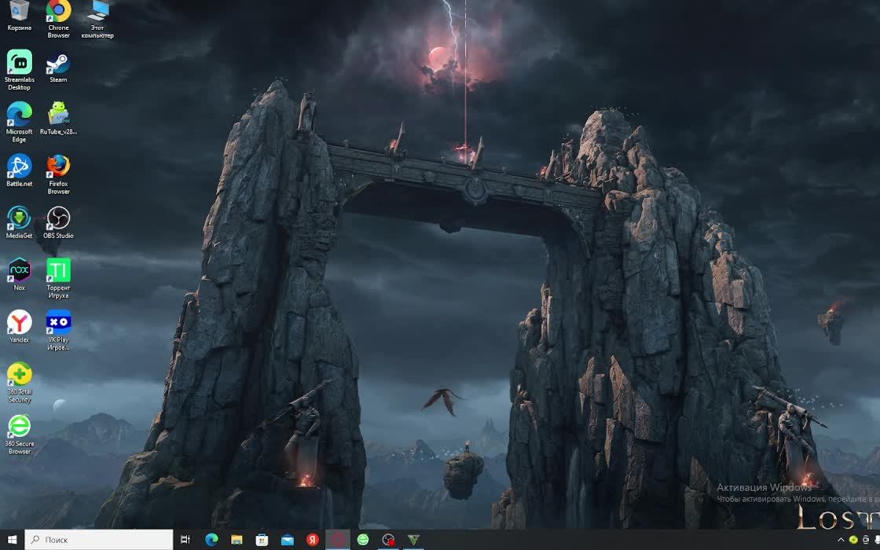Open Microsoft Edge from the taskbar
The image size is (880, 550).
211,540
